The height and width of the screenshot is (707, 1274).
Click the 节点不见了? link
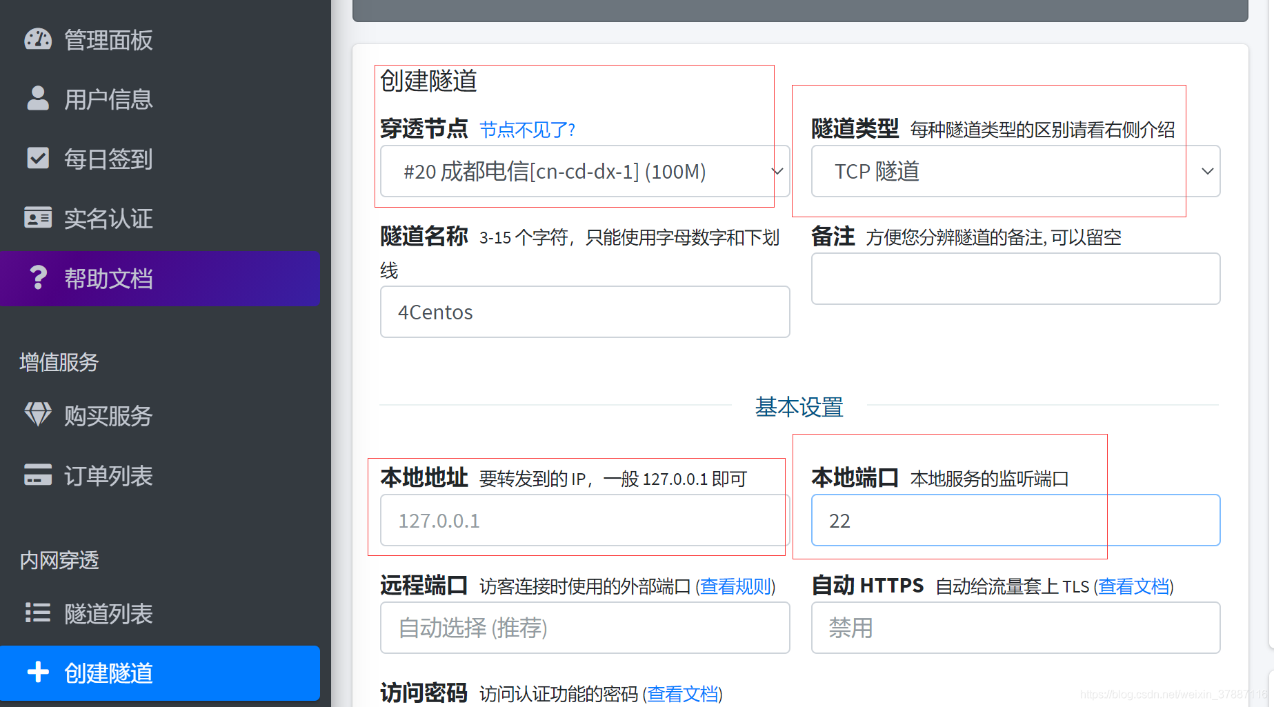tap(527, 130)
